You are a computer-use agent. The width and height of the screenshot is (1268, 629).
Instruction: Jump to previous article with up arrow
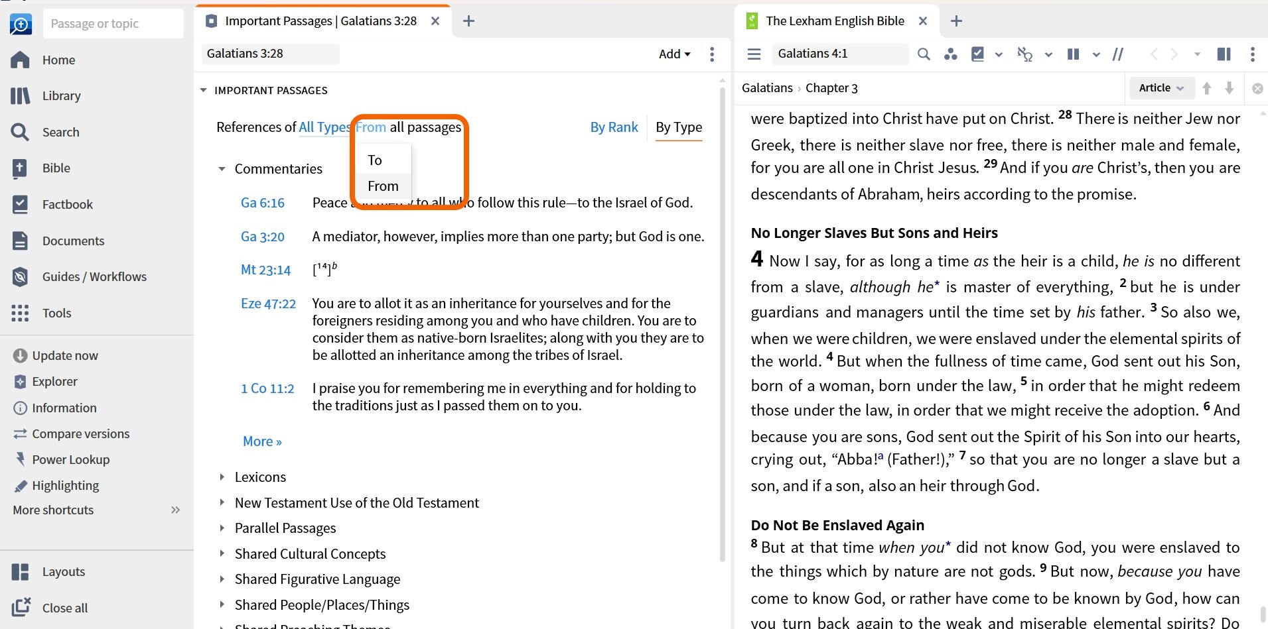click(1207, 87)
